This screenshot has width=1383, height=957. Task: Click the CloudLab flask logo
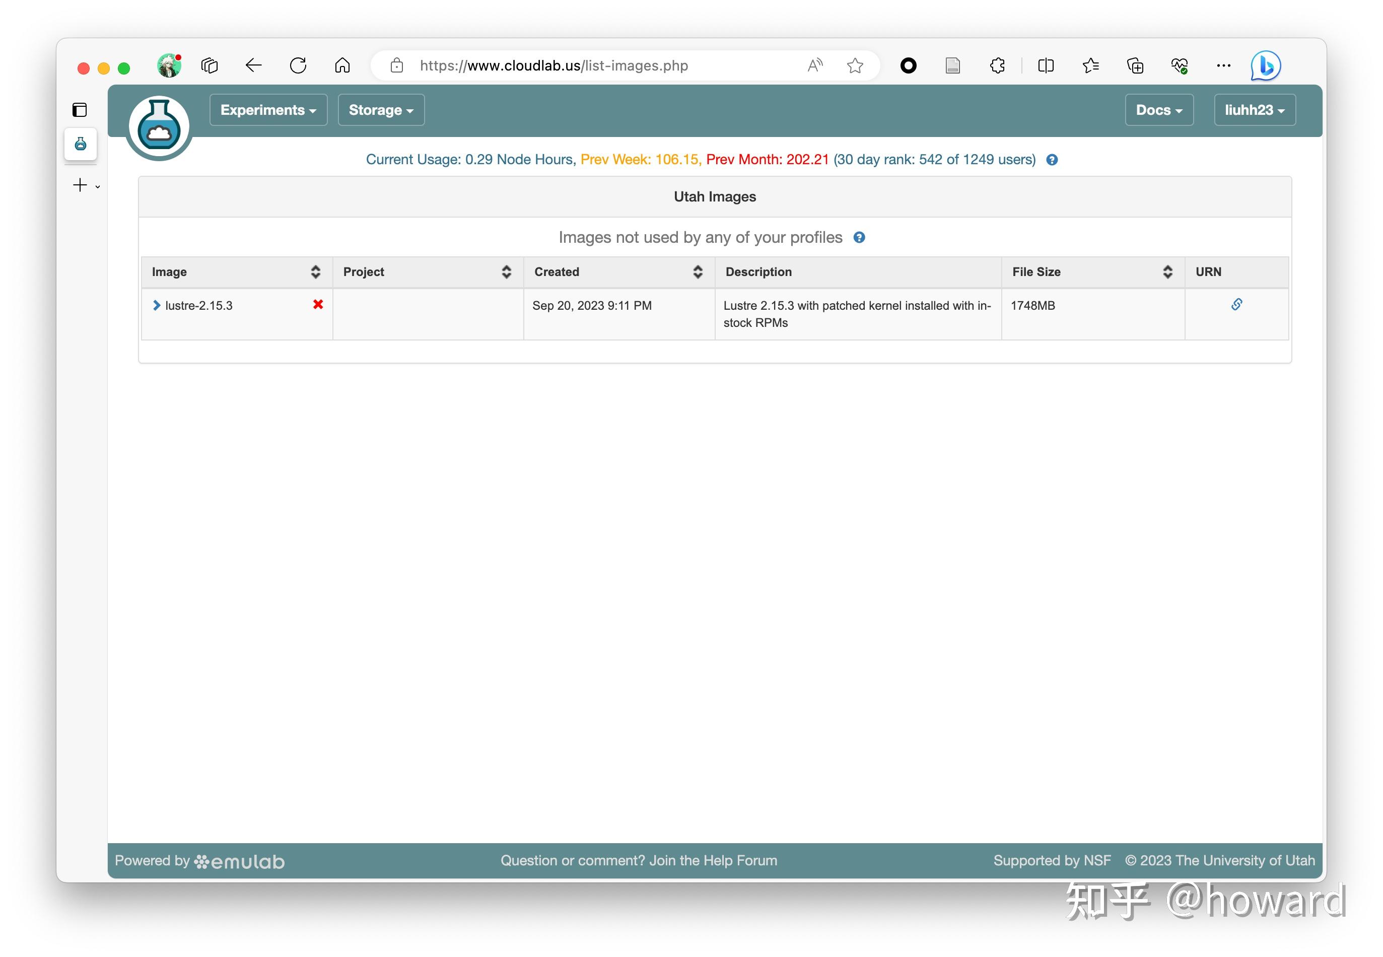point(159,127)
